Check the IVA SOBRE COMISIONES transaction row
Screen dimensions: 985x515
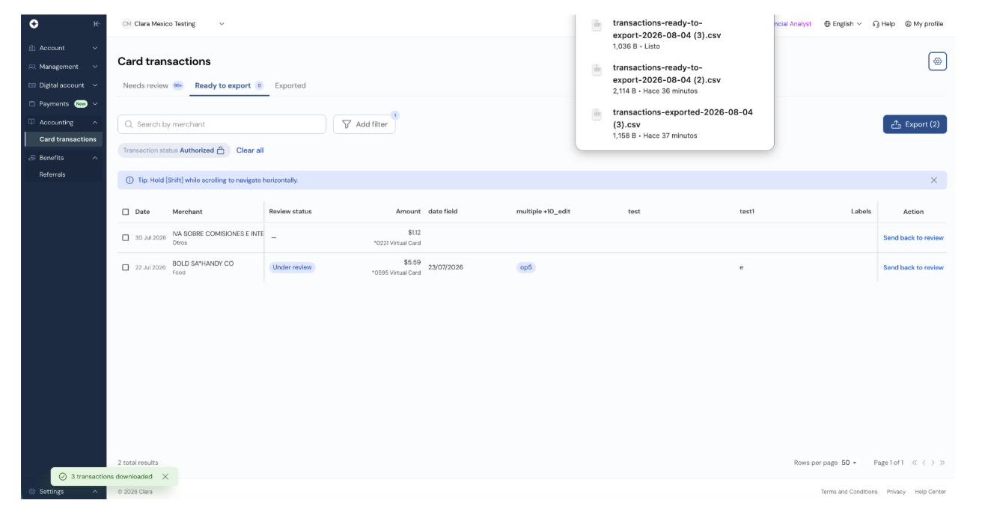pyautogui.click(x=126, y=238)
